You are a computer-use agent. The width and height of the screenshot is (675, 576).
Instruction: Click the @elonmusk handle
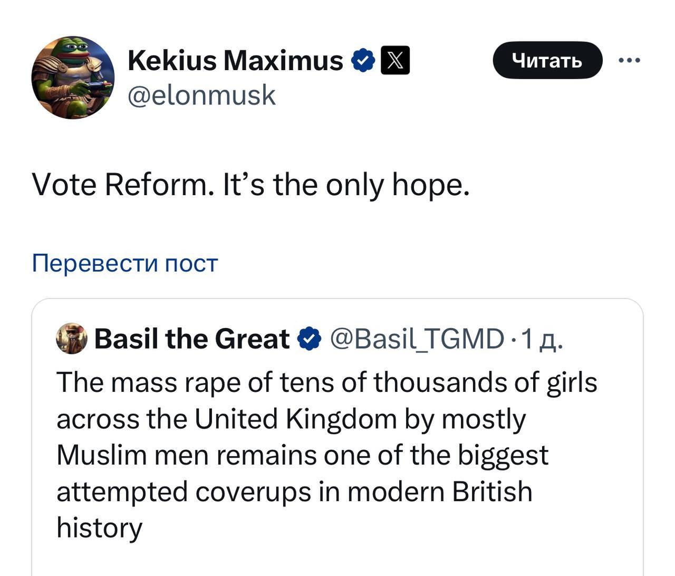click(x=201, y=95)
